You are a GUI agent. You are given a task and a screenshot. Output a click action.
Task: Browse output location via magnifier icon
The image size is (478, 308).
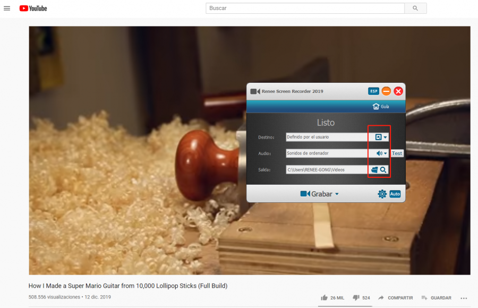pos(383,170)
